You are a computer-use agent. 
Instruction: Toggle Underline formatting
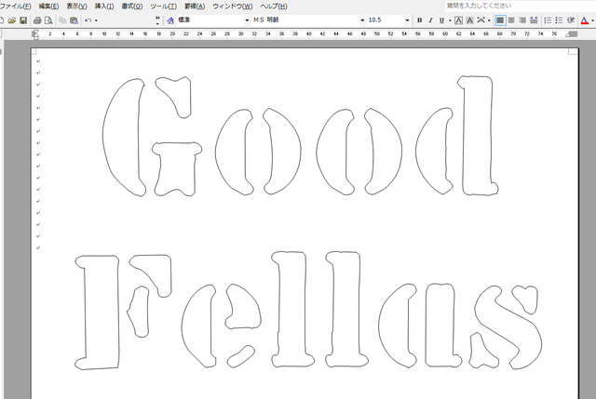pos(441,20)
